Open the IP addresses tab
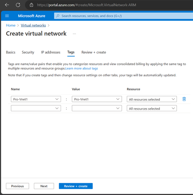Viewport: 193px width, 195px height. click(x=51, y=52)
